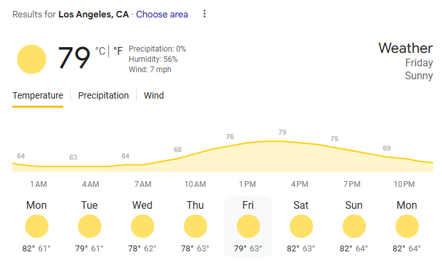The height and width of the screenshot is (261, 442).
Task: Click the large sunny weather icon
Action: 32,59
